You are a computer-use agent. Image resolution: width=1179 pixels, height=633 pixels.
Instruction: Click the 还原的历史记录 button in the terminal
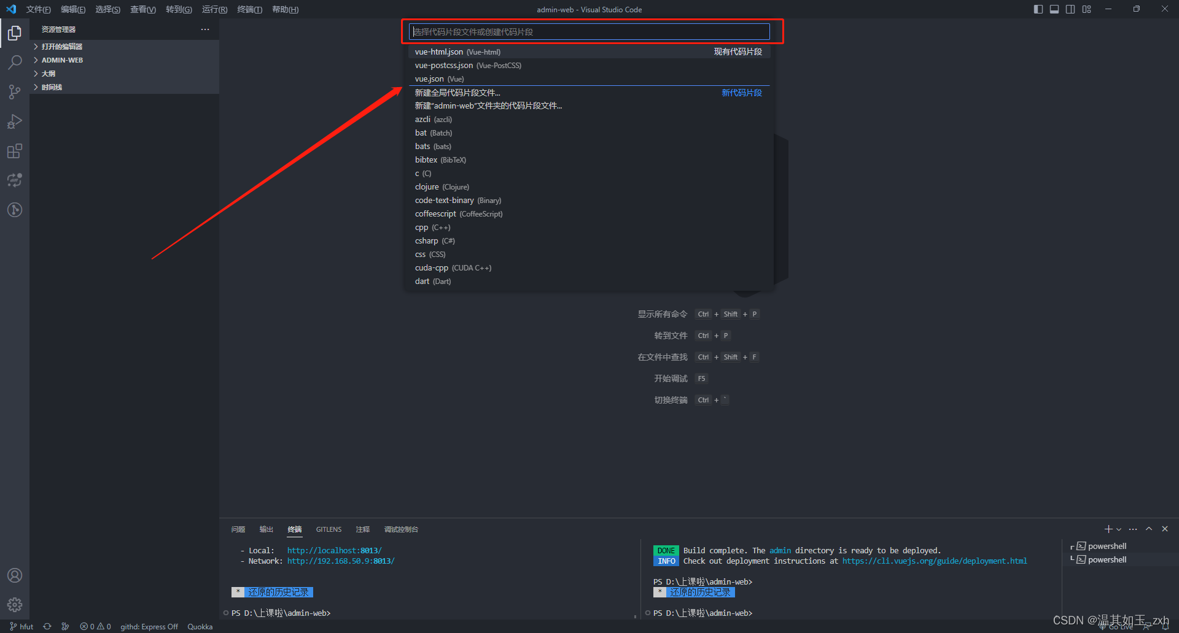coord(277,591)
